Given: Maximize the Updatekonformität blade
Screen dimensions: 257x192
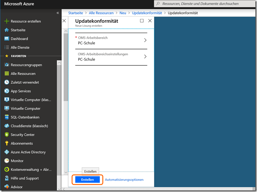Looking at the screenshot, I should [142, 21].
